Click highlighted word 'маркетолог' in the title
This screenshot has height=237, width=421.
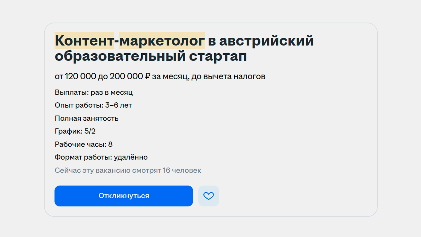click(x=162, y=41)
